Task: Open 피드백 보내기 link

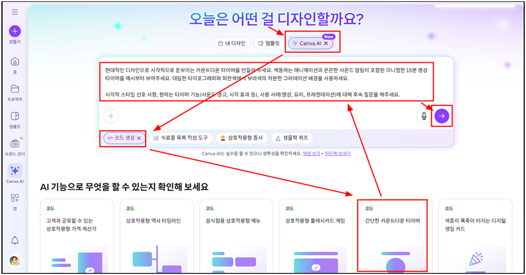Action: click(338, 154)
